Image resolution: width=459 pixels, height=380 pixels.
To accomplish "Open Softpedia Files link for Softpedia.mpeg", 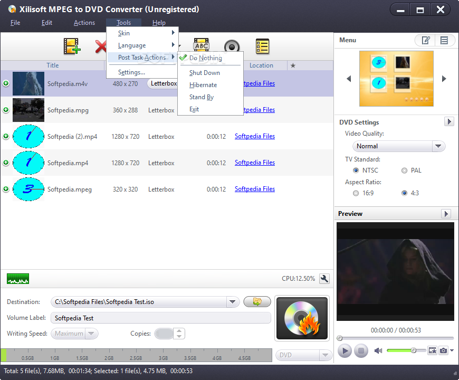I will (x=255, y=189).
